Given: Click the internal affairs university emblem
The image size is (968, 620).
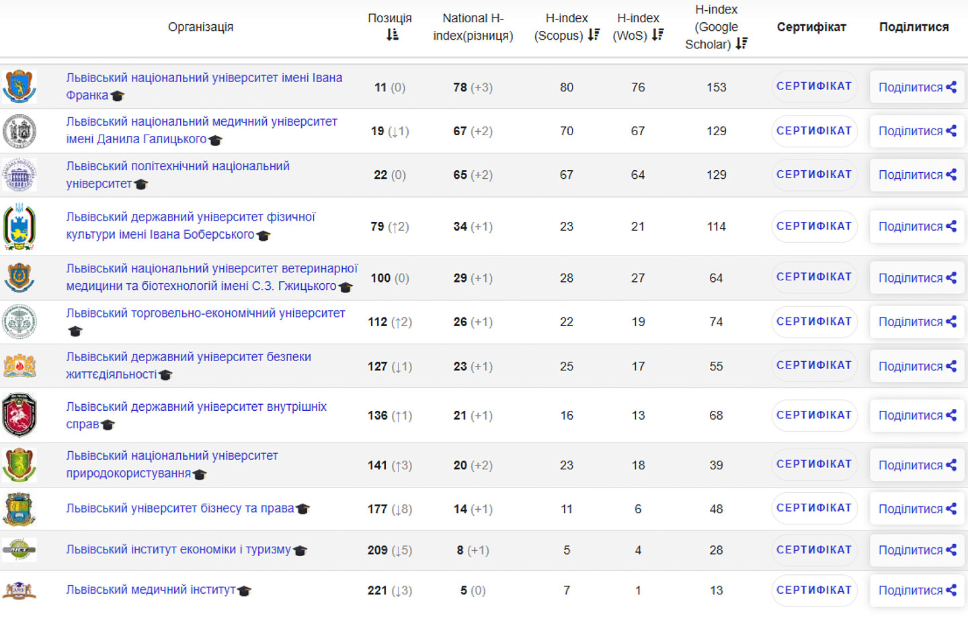Looking at the screenshot, I should (19, 416).
